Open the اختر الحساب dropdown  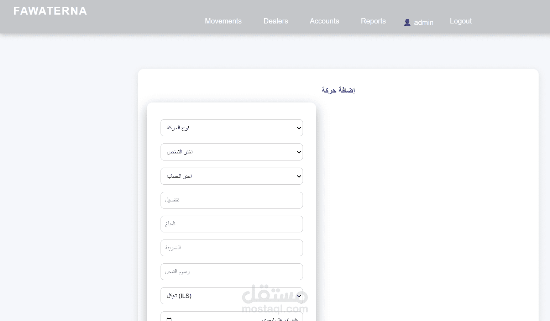(232, 176)
